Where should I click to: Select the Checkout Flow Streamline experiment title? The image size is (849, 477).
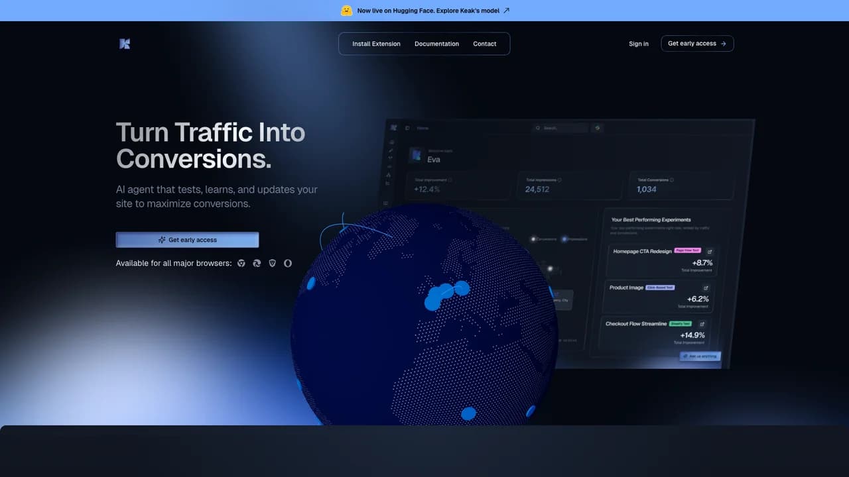point(636,324)
